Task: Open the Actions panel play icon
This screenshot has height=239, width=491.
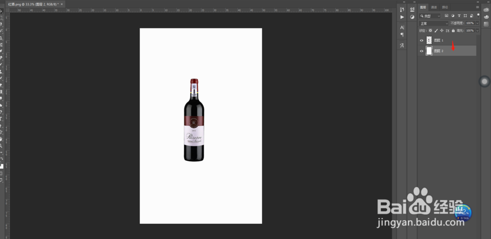Action: click(x=402, y=17)
